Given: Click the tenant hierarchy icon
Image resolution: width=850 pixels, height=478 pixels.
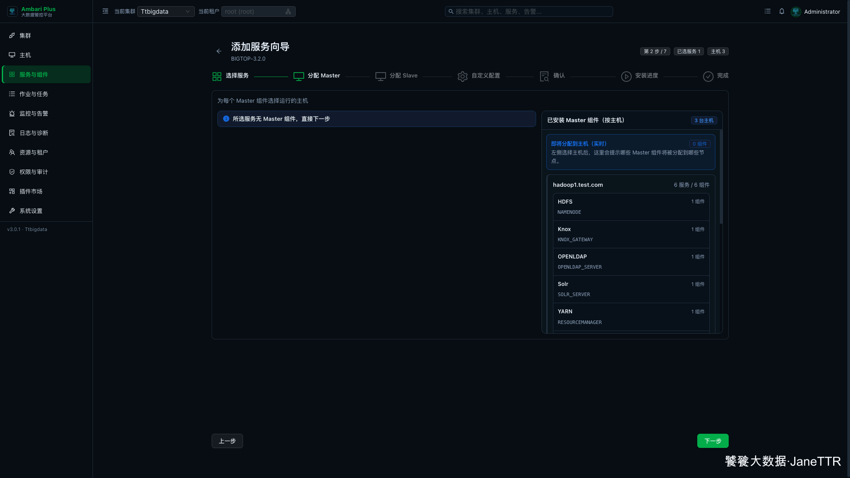Looking at the screenshot, I should 288,12.
